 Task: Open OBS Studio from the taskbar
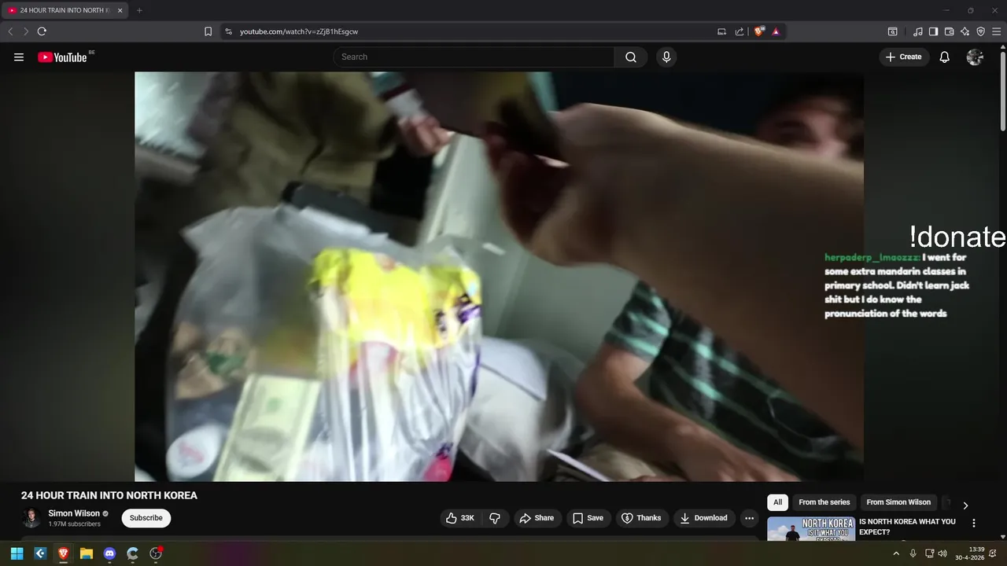pyautogui.click(x=156, y=553)
